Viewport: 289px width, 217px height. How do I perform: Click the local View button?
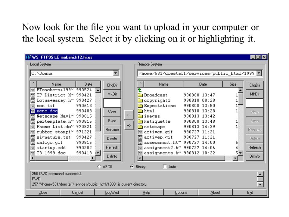pyautogui.click(x=112, y=112)
